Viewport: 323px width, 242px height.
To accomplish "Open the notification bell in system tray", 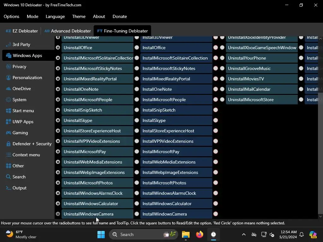I will (302, 234).
